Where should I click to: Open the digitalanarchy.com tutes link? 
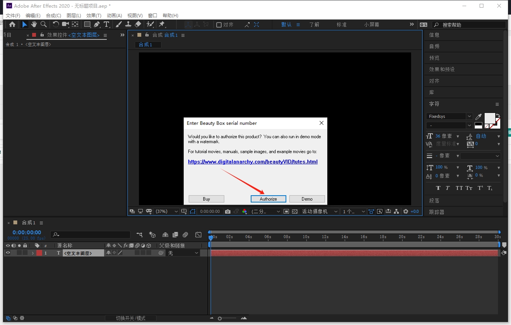[x=253, y=162]
